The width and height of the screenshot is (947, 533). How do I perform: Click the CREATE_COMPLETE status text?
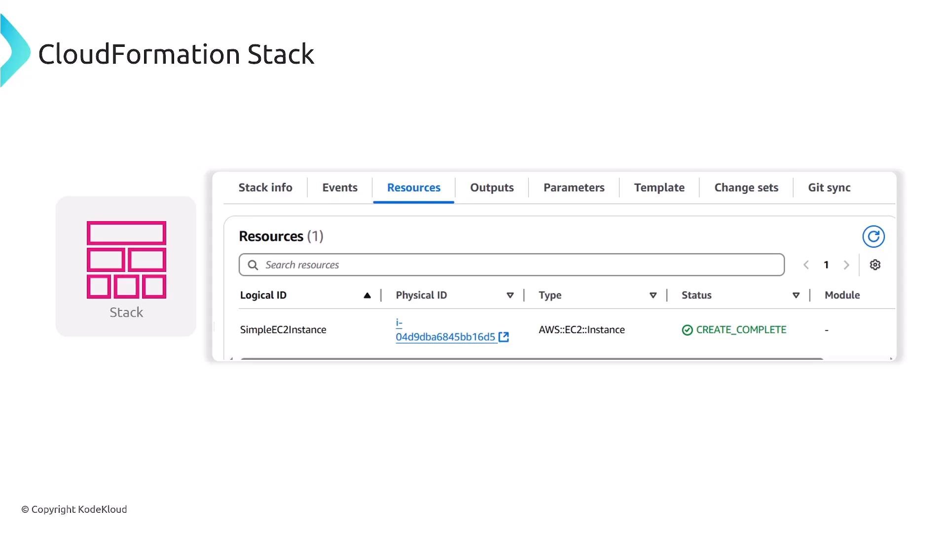click(741, 330)
